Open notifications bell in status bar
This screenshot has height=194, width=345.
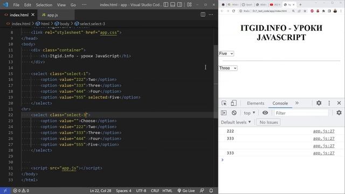[x=211, y=191]
